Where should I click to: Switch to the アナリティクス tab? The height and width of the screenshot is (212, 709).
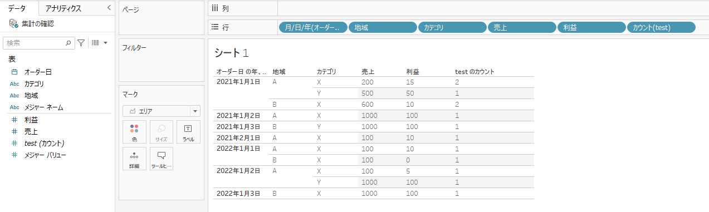click(63, 8)
